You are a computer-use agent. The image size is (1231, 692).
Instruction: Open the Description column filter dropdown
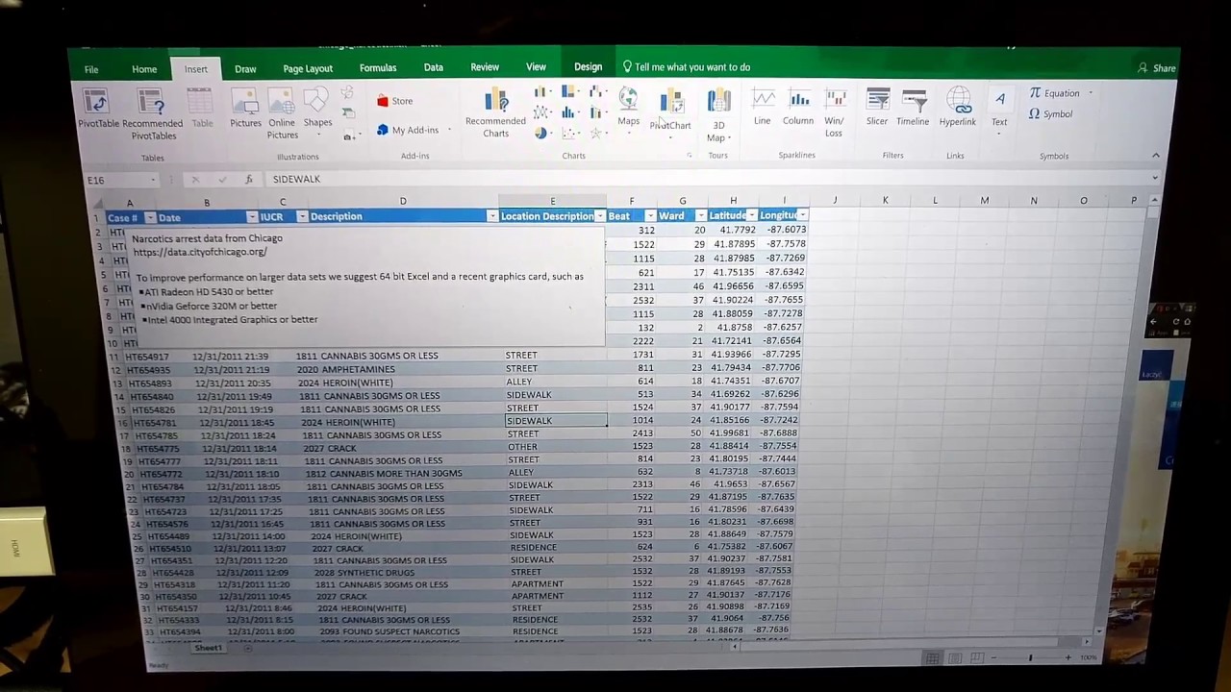click(492, 216)
